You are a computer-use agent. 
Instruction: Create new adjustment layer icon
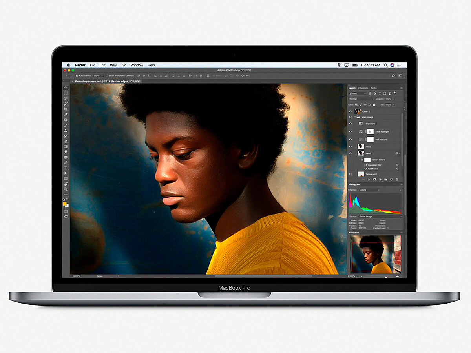click(x=380, y=180)
